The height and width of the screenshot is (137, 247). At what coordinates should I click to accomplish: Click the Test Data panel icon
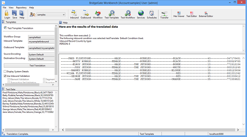(x=3, y=89)
